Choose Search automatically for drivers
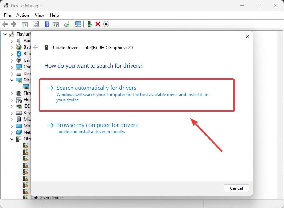This screenshot has width=284, height=208. (x=137, y=95)
